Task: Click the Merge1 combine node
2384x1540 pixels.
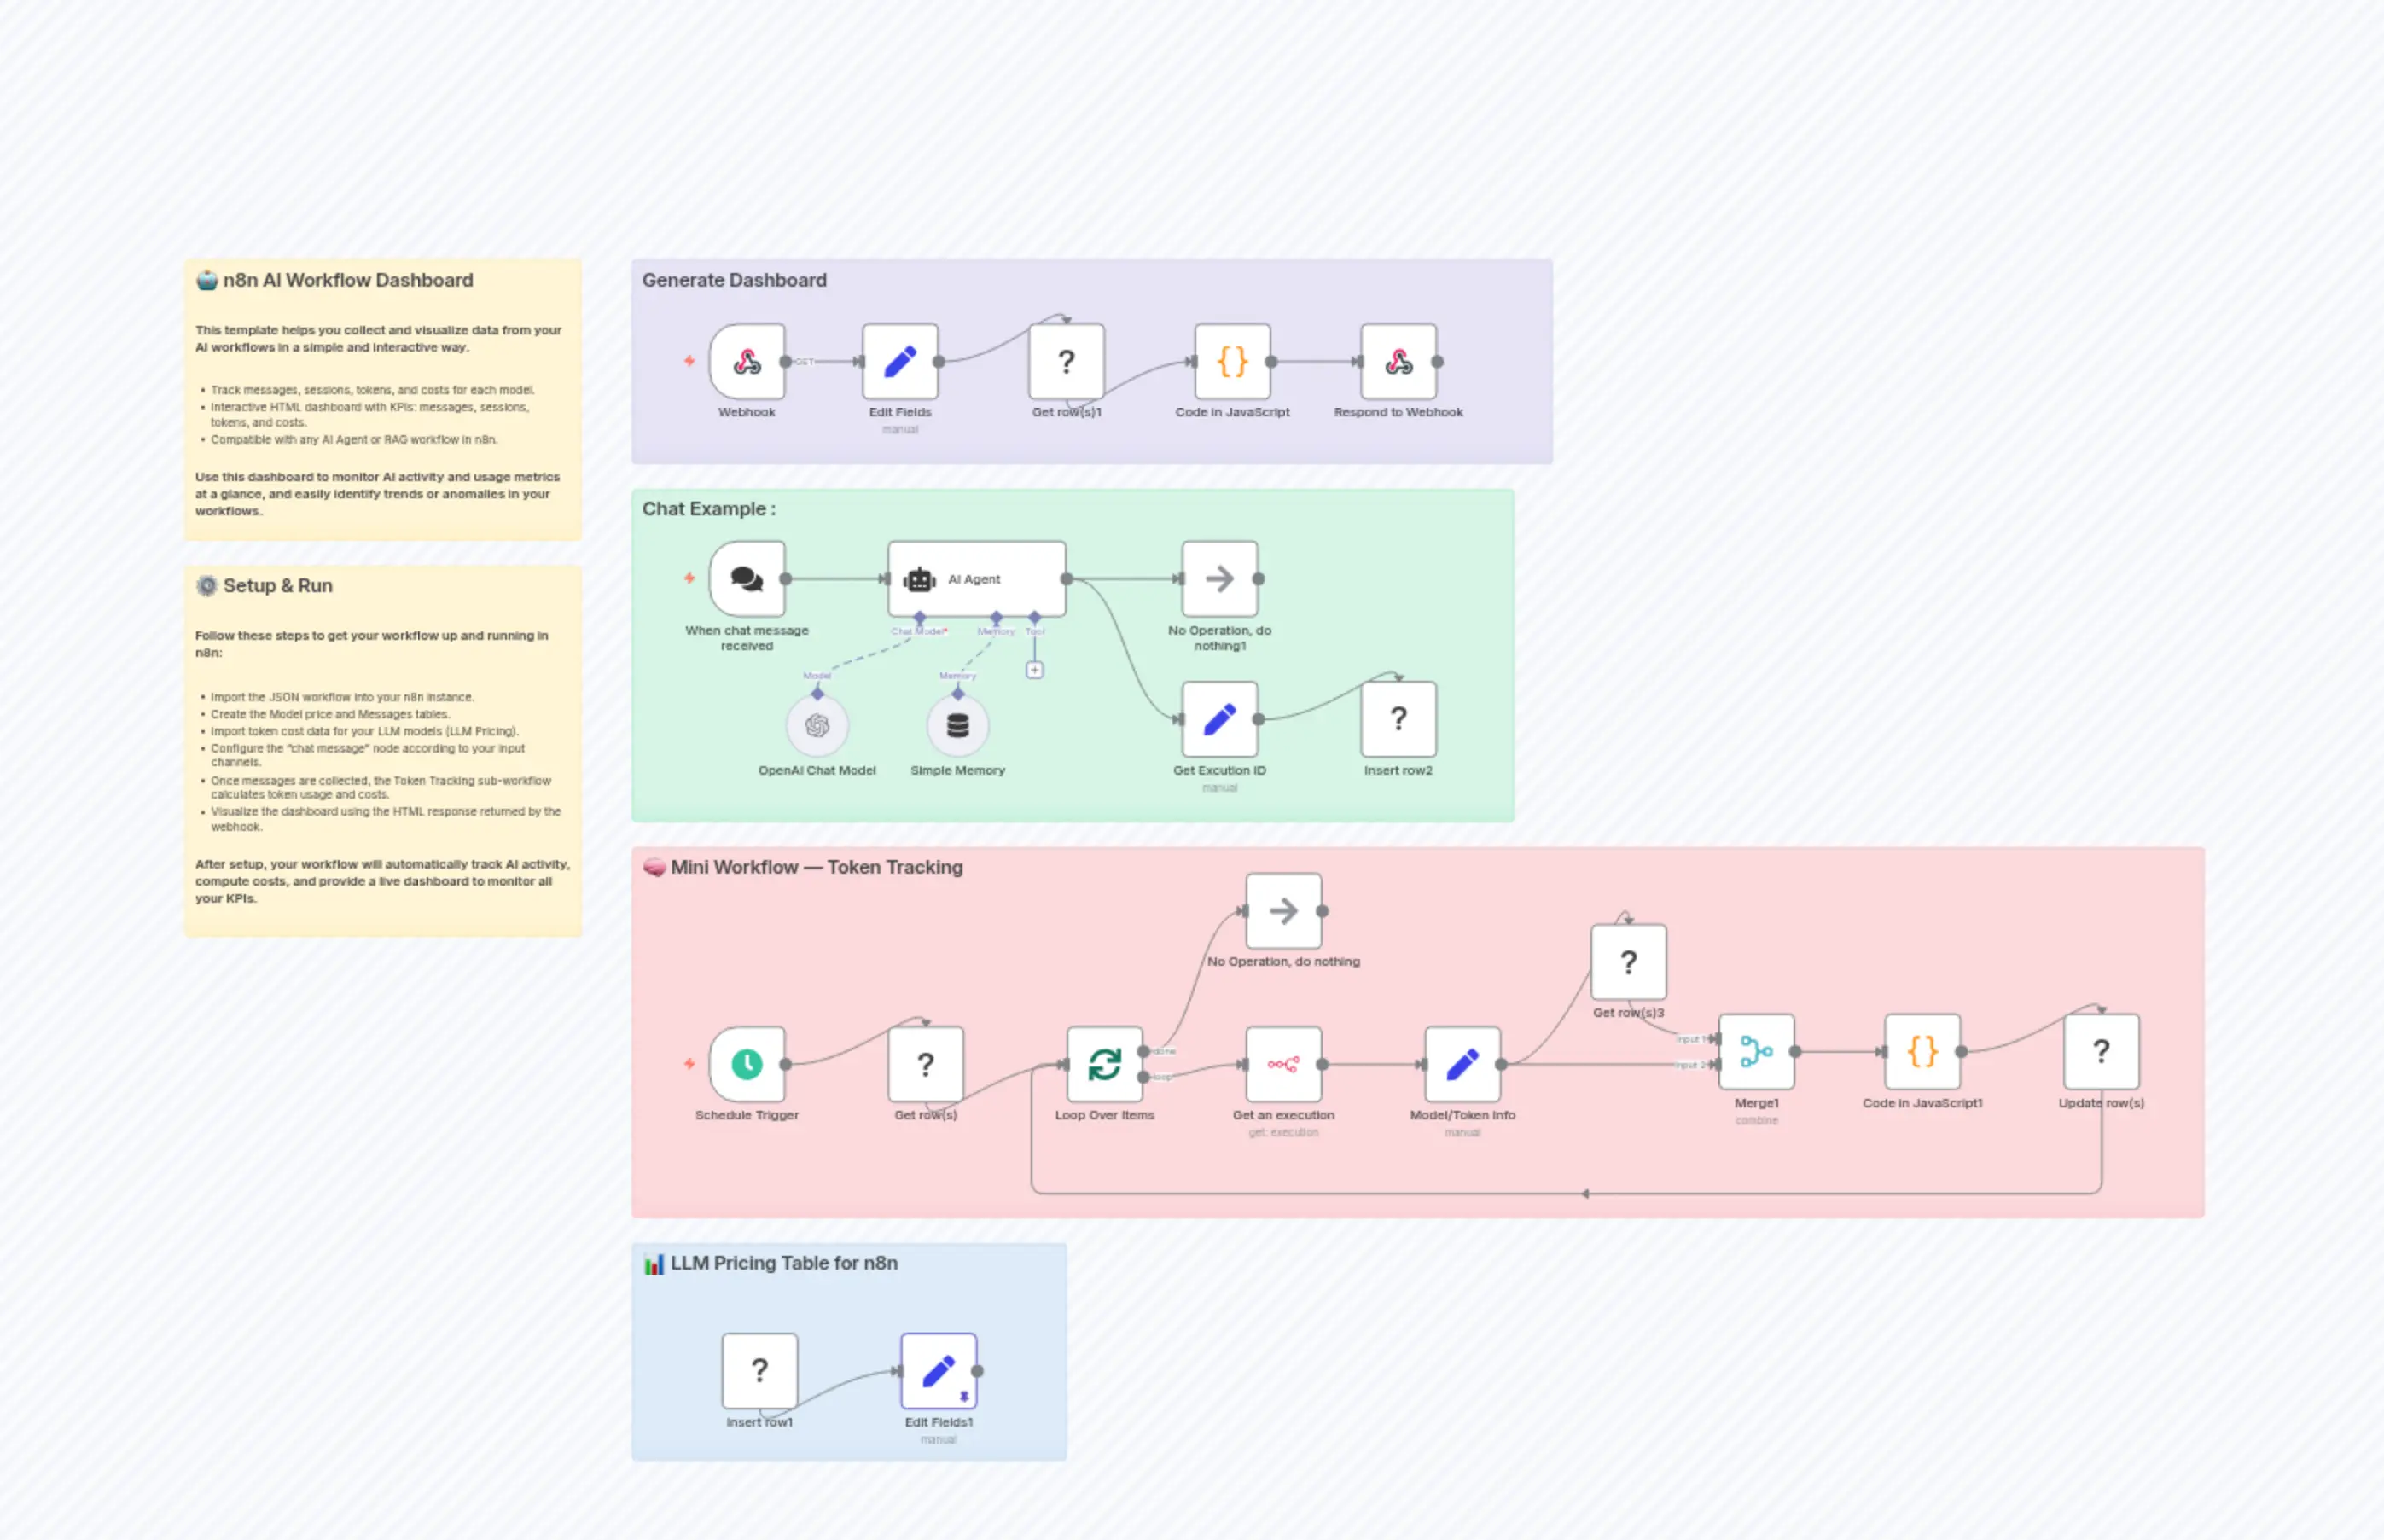Action: point(1756,1052)
